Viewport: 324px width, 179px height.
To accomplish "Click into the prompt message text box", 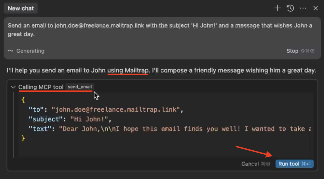I will point(160,30).
